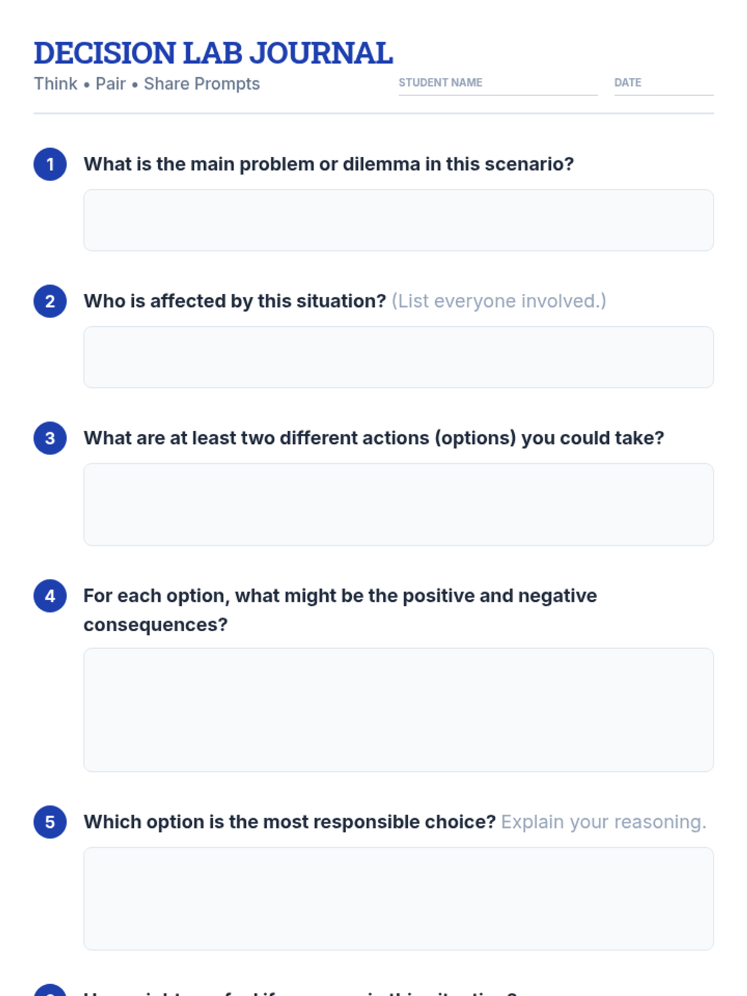The height and width of the screenshot is (996, 747).
Task: Click the answer box under 'Who is affected'
Action: (x=398, y=357)
